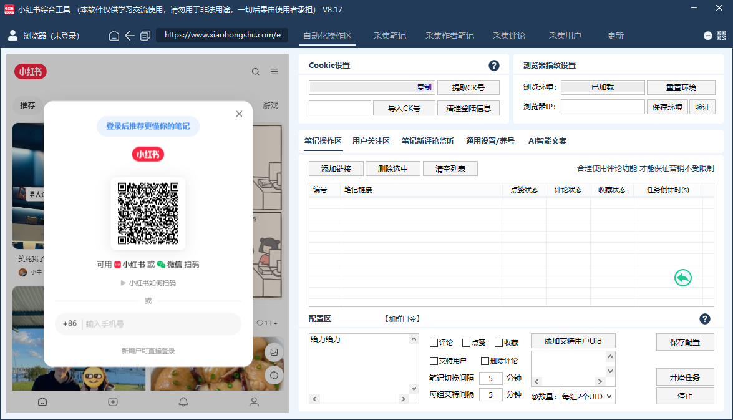The width and height of the screenshot is (733, 420).
Task: Click the browser back navigation arrow
Action: [129, 36]
